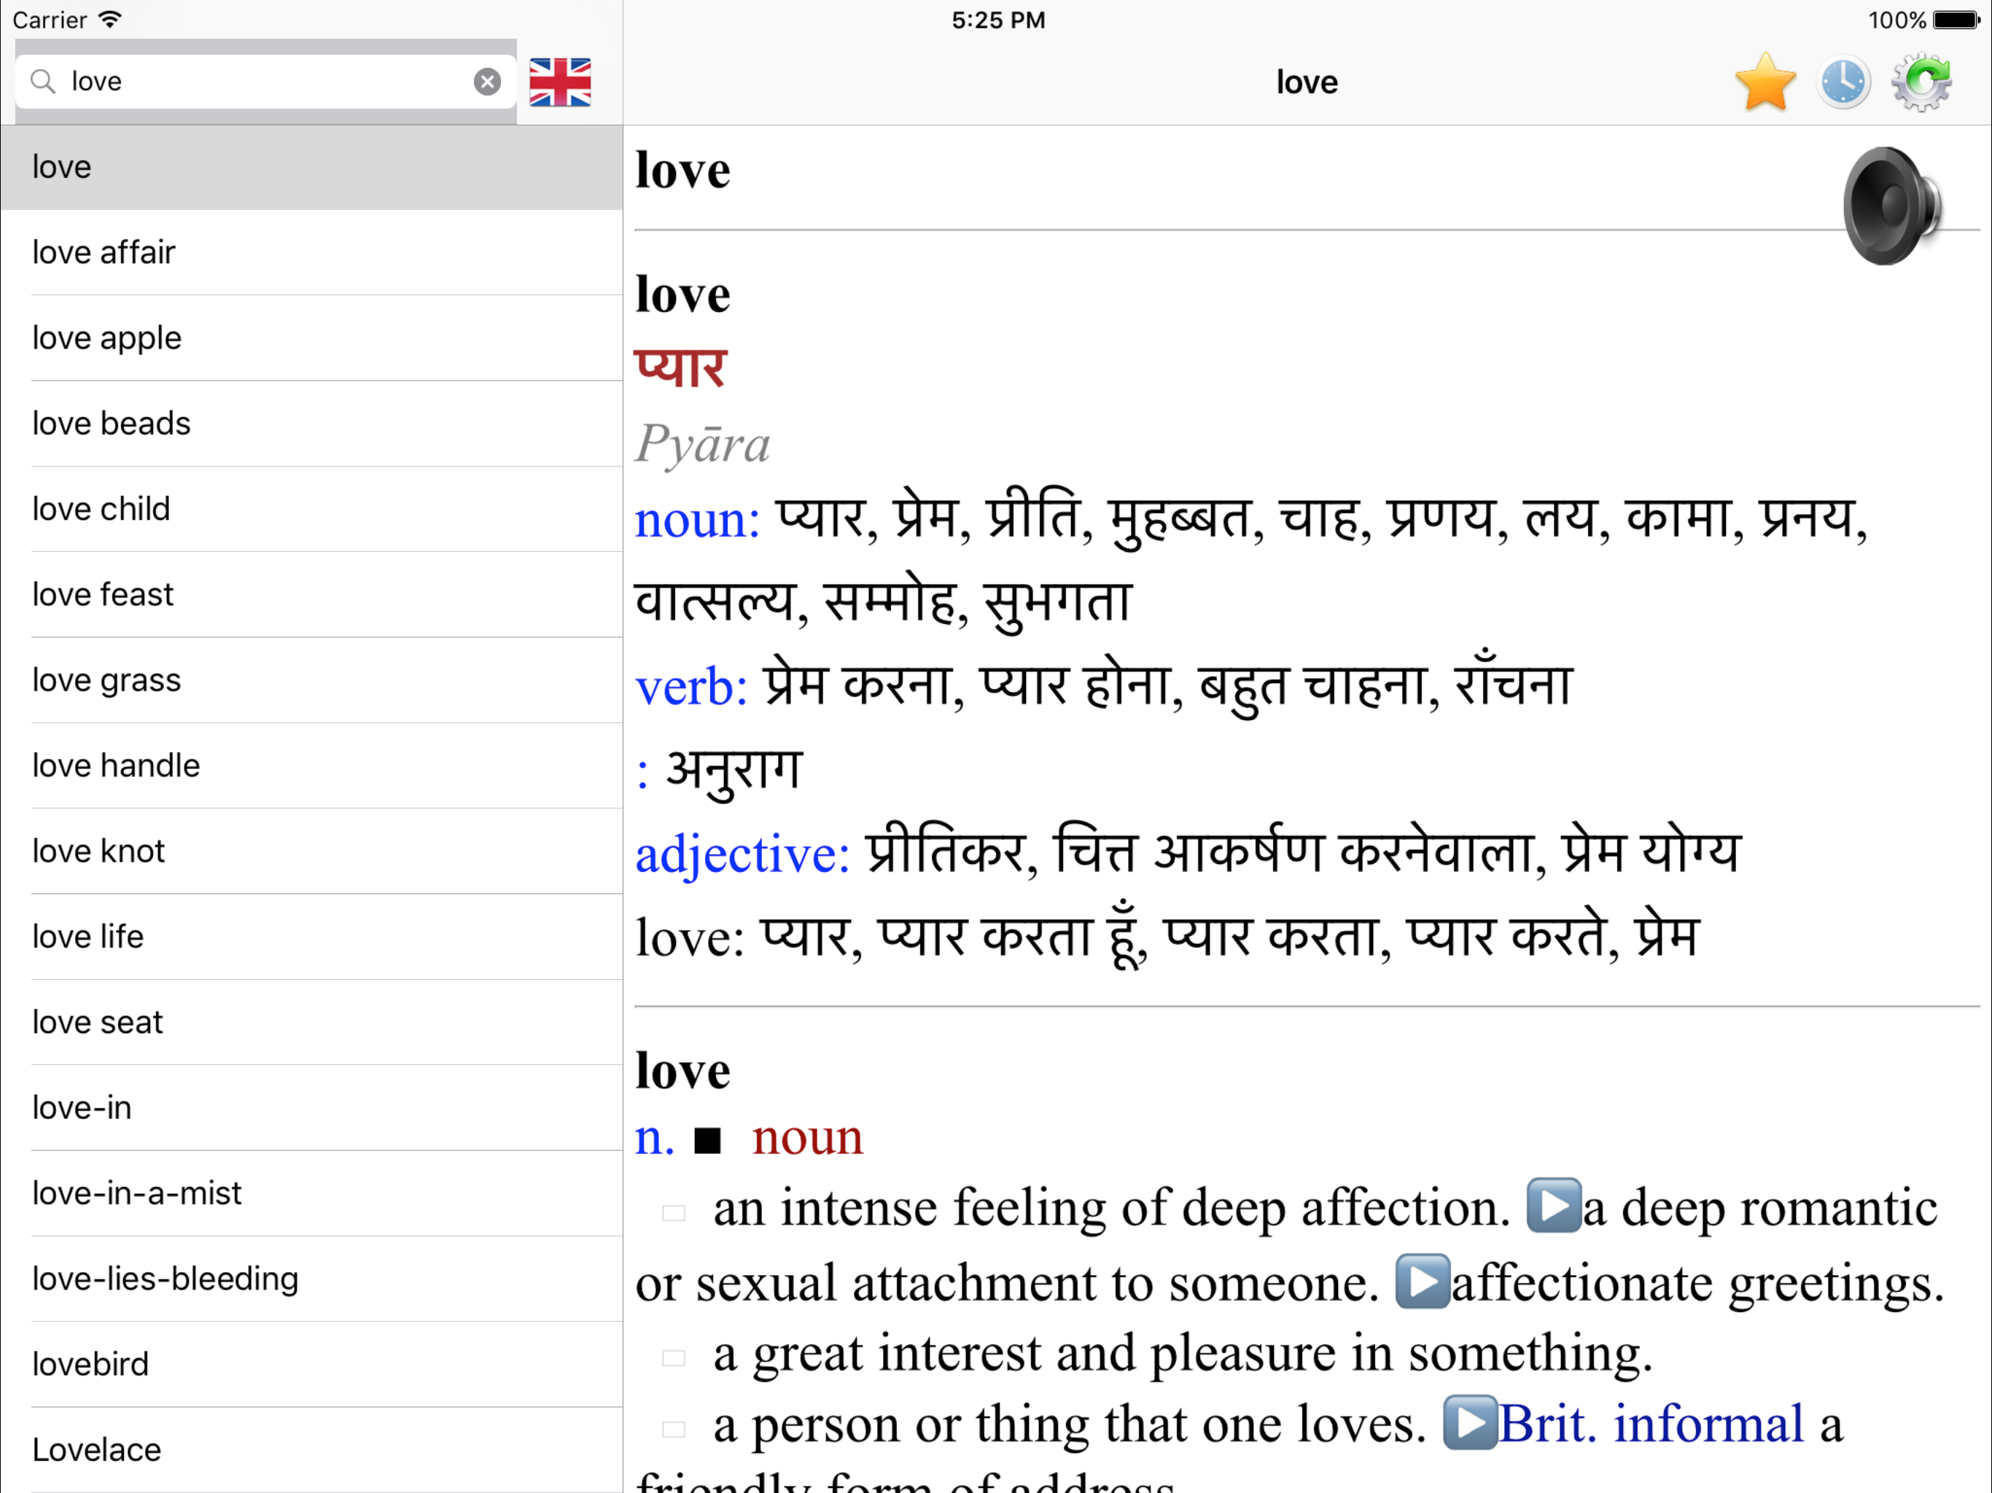The height and width of the screenshot is (1493, 1992).
Task: Switch language using the UK flag icon
Action: click(560, 82)
